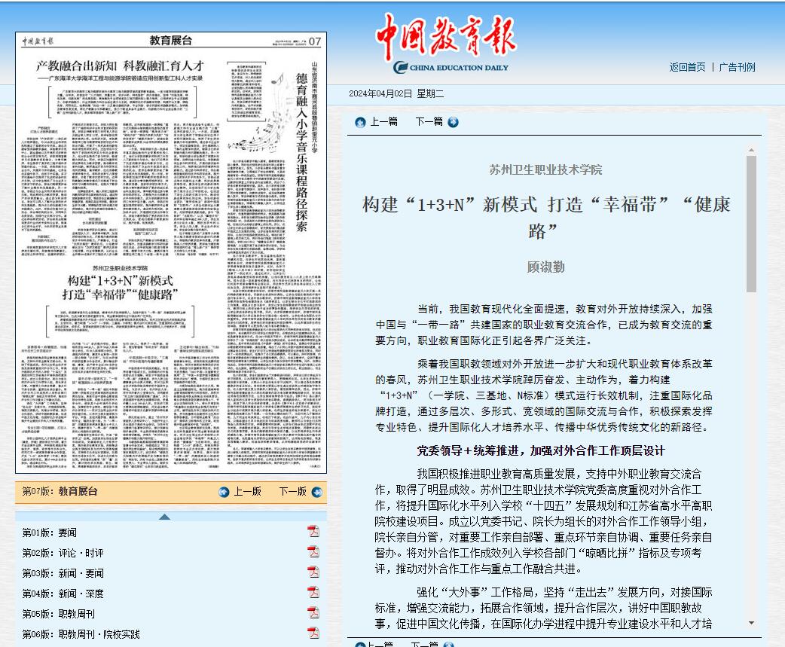Open the PDF icon for 第01版：要闻
Screen dimensions: 785x647
(313, 531)
